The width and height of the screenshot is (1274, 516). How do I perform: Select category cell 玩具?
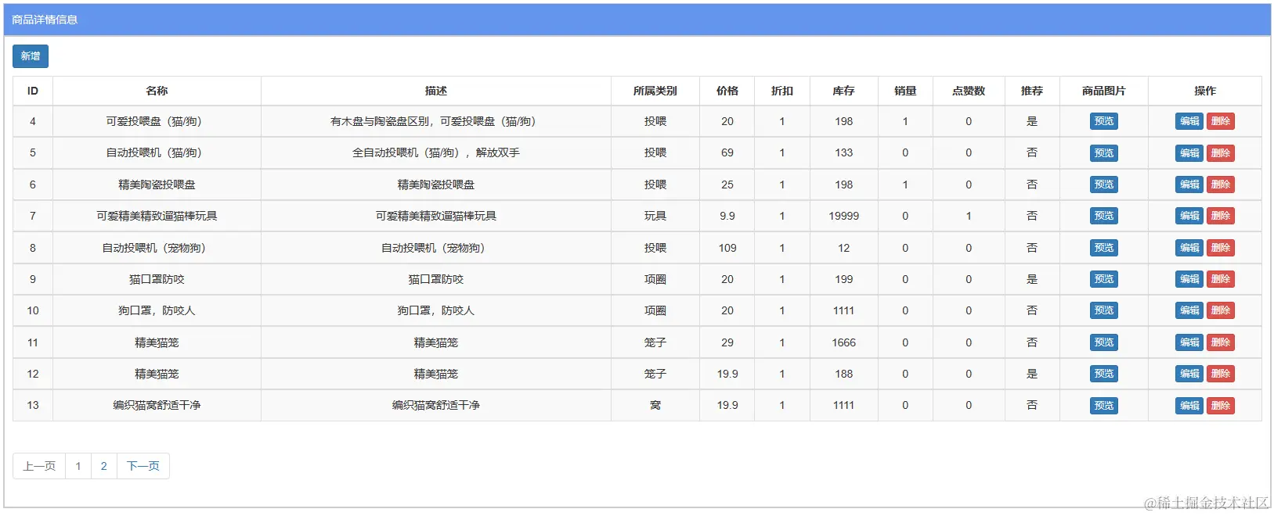click(655, 216)
